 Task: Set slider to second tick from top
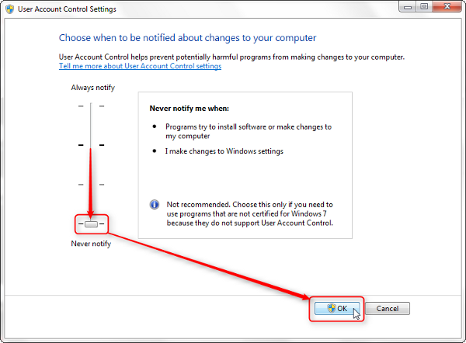pos(91,145)
